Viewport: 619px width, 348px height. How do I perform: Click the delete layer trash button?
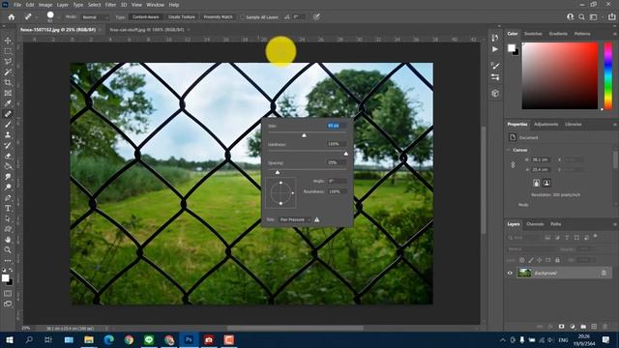(605, 327)
